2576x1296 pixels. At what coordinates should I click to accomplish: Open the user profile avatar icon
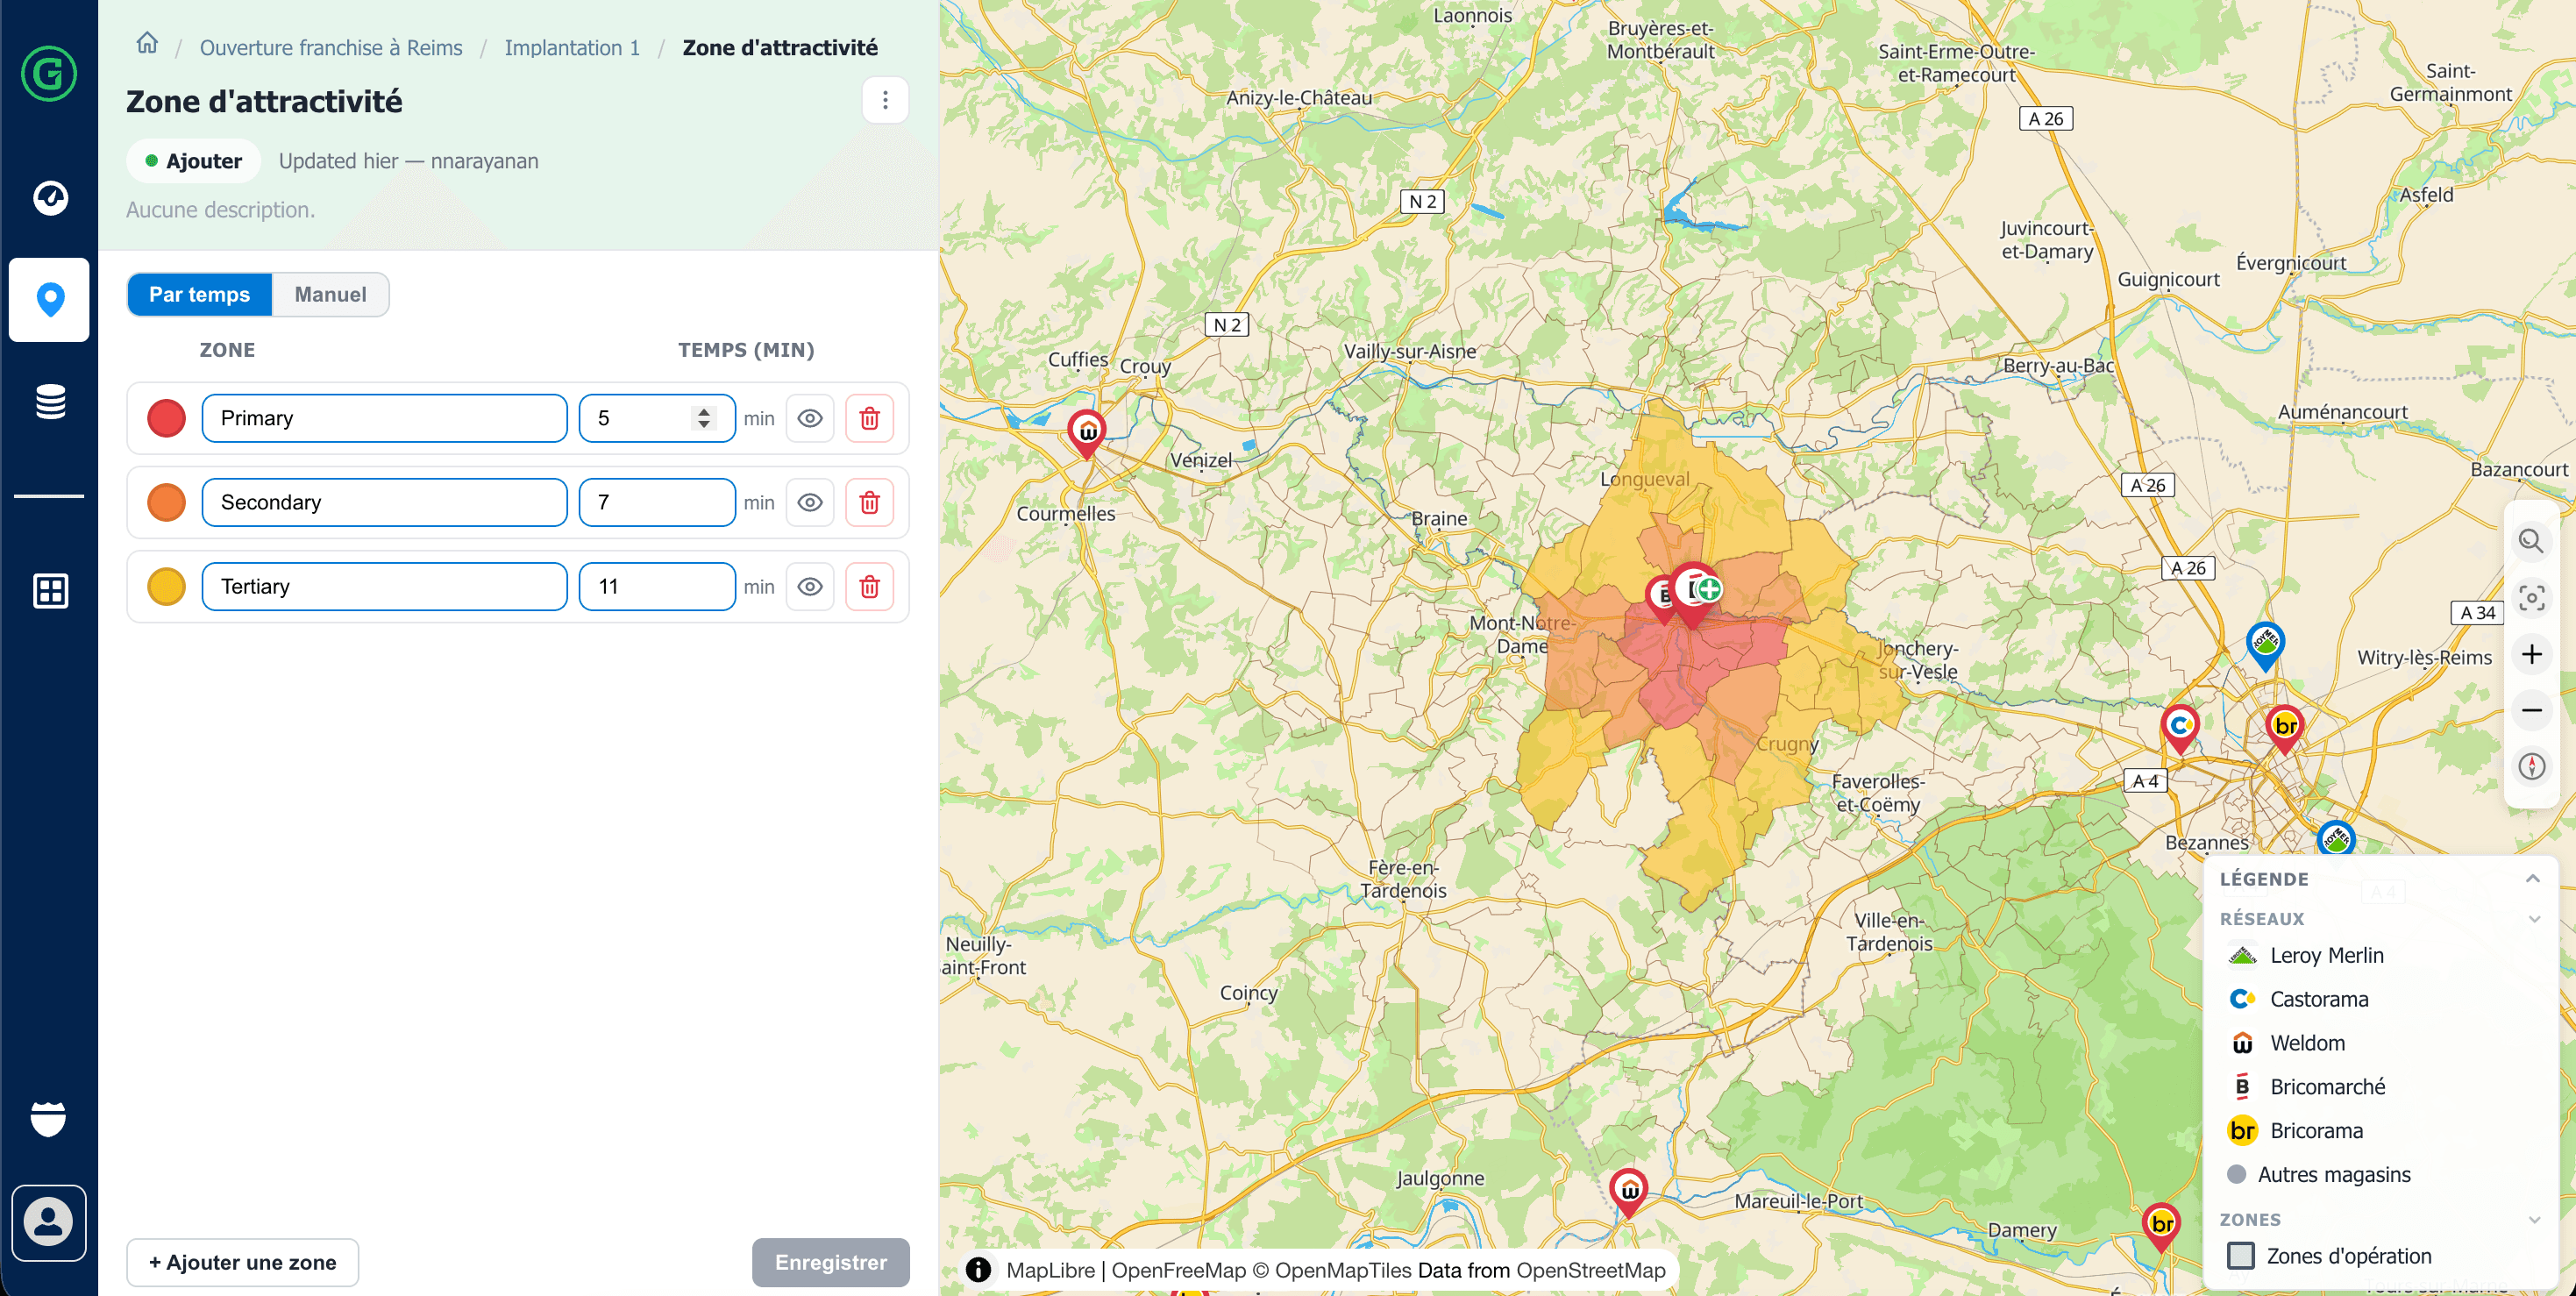[x=48, y=1222]
